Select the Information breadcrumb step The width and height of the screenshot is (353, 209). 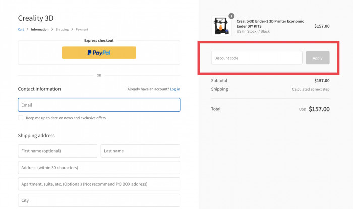[x=40, y=30]
